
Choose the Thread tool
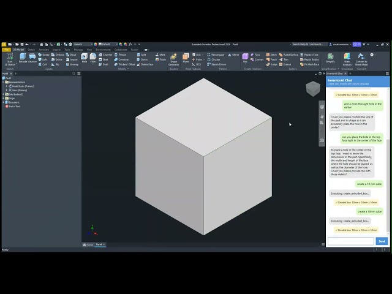pos(120,55)
